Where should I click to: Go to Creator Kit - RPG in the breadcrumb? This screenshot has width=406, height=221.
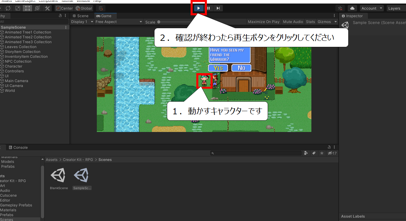click(78, 160)
